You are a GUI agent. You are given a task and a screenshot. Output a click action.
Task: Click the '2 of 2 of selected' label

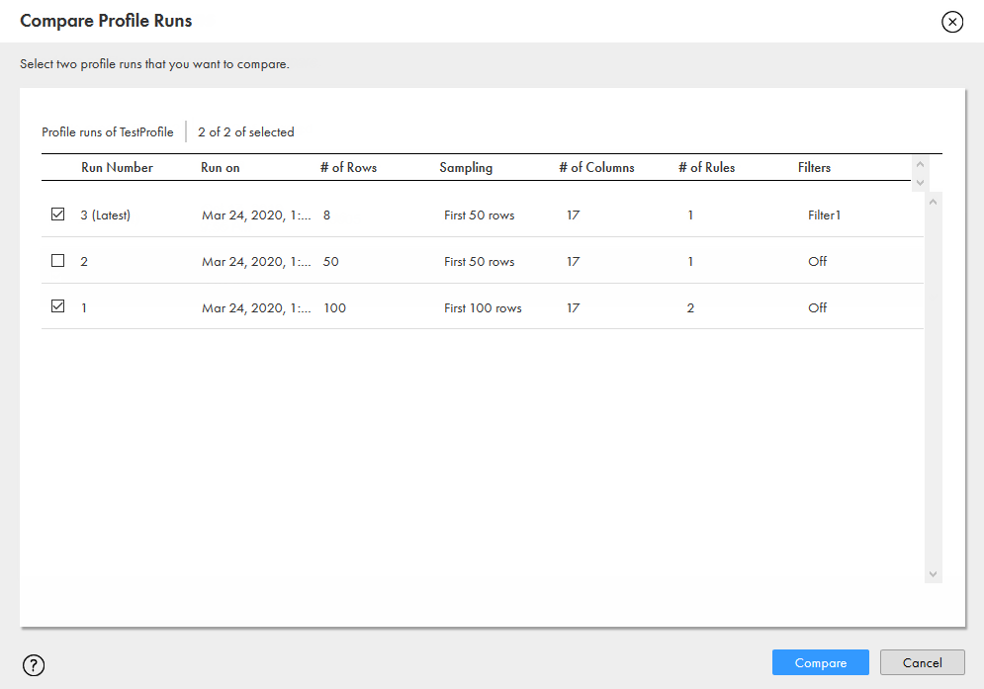246,132
